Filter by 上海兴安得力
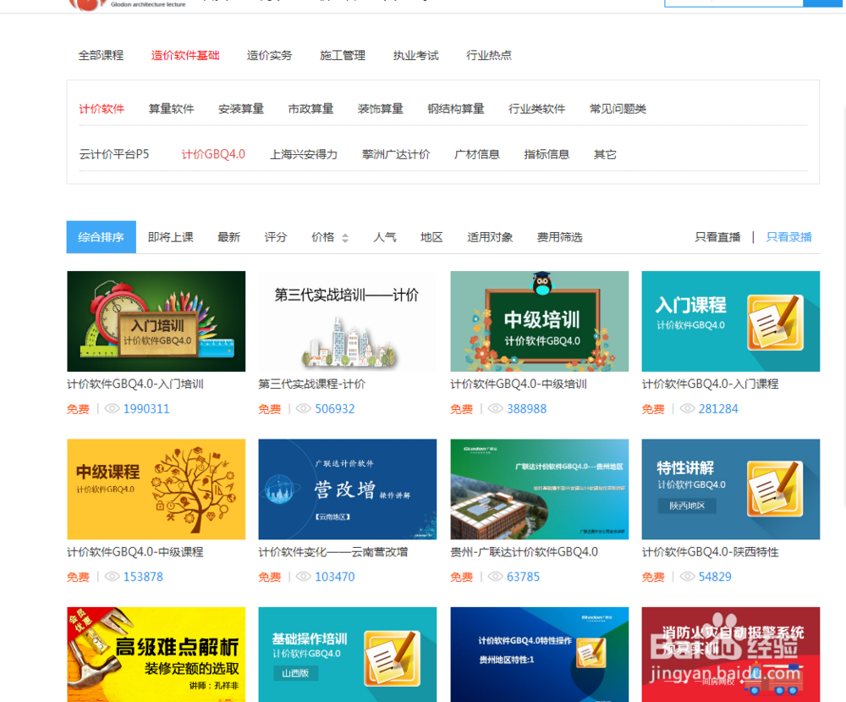 [x=304, y=154]
